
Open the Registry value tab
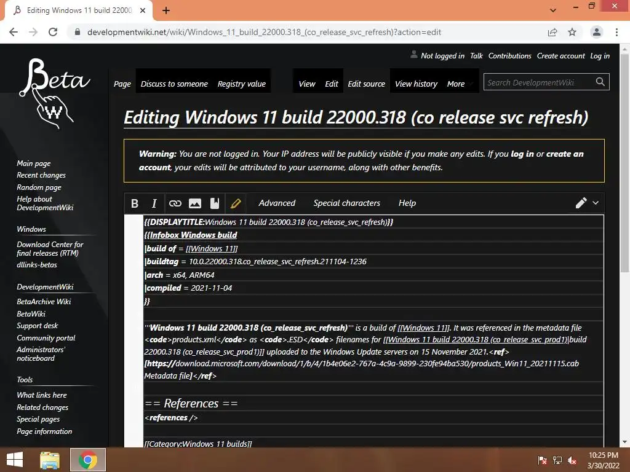pyautogui.click(x=241, y=84)
